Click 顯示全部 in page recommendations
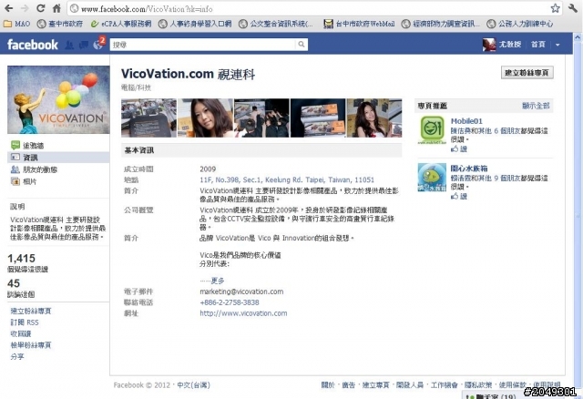Screen dimensions: 583x399 (536, 106)
